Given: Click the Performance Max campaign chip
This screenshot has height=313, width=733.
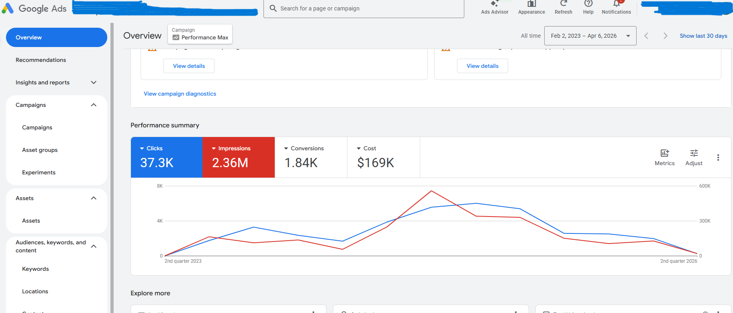Looking at the screenshot, I should (x=200, y=34).
